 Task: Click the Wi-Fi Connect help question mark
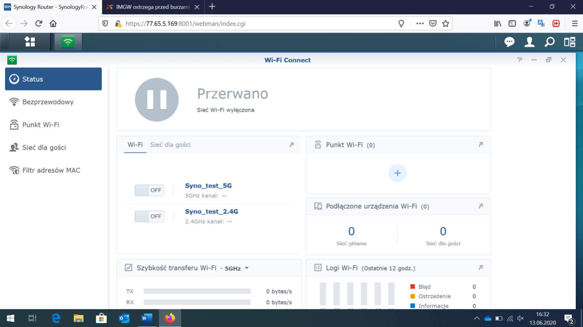[x=520, y=60]
